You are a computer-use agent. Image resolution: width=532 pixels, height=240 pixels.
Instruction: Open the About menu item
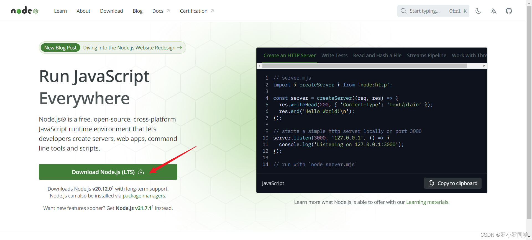pos(83,11)
